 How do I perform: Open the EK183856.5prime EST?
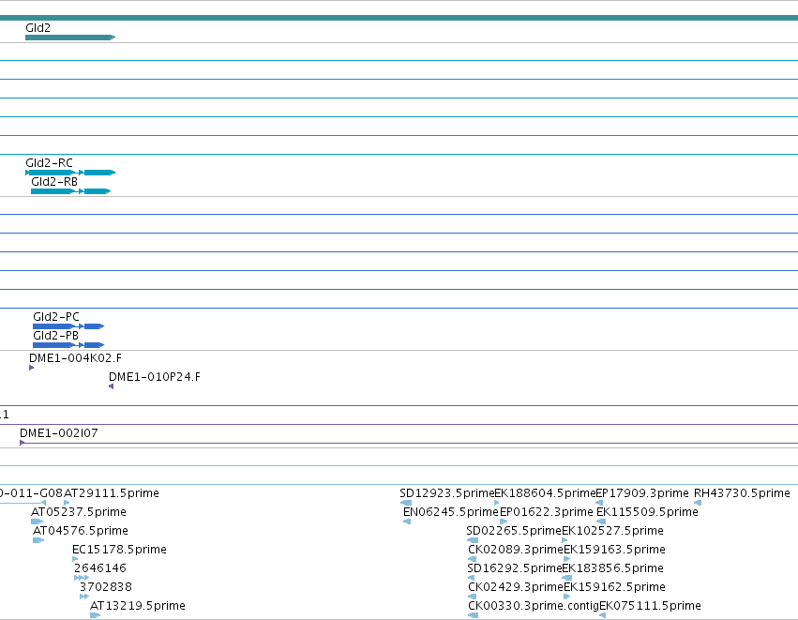coord(567,578)
